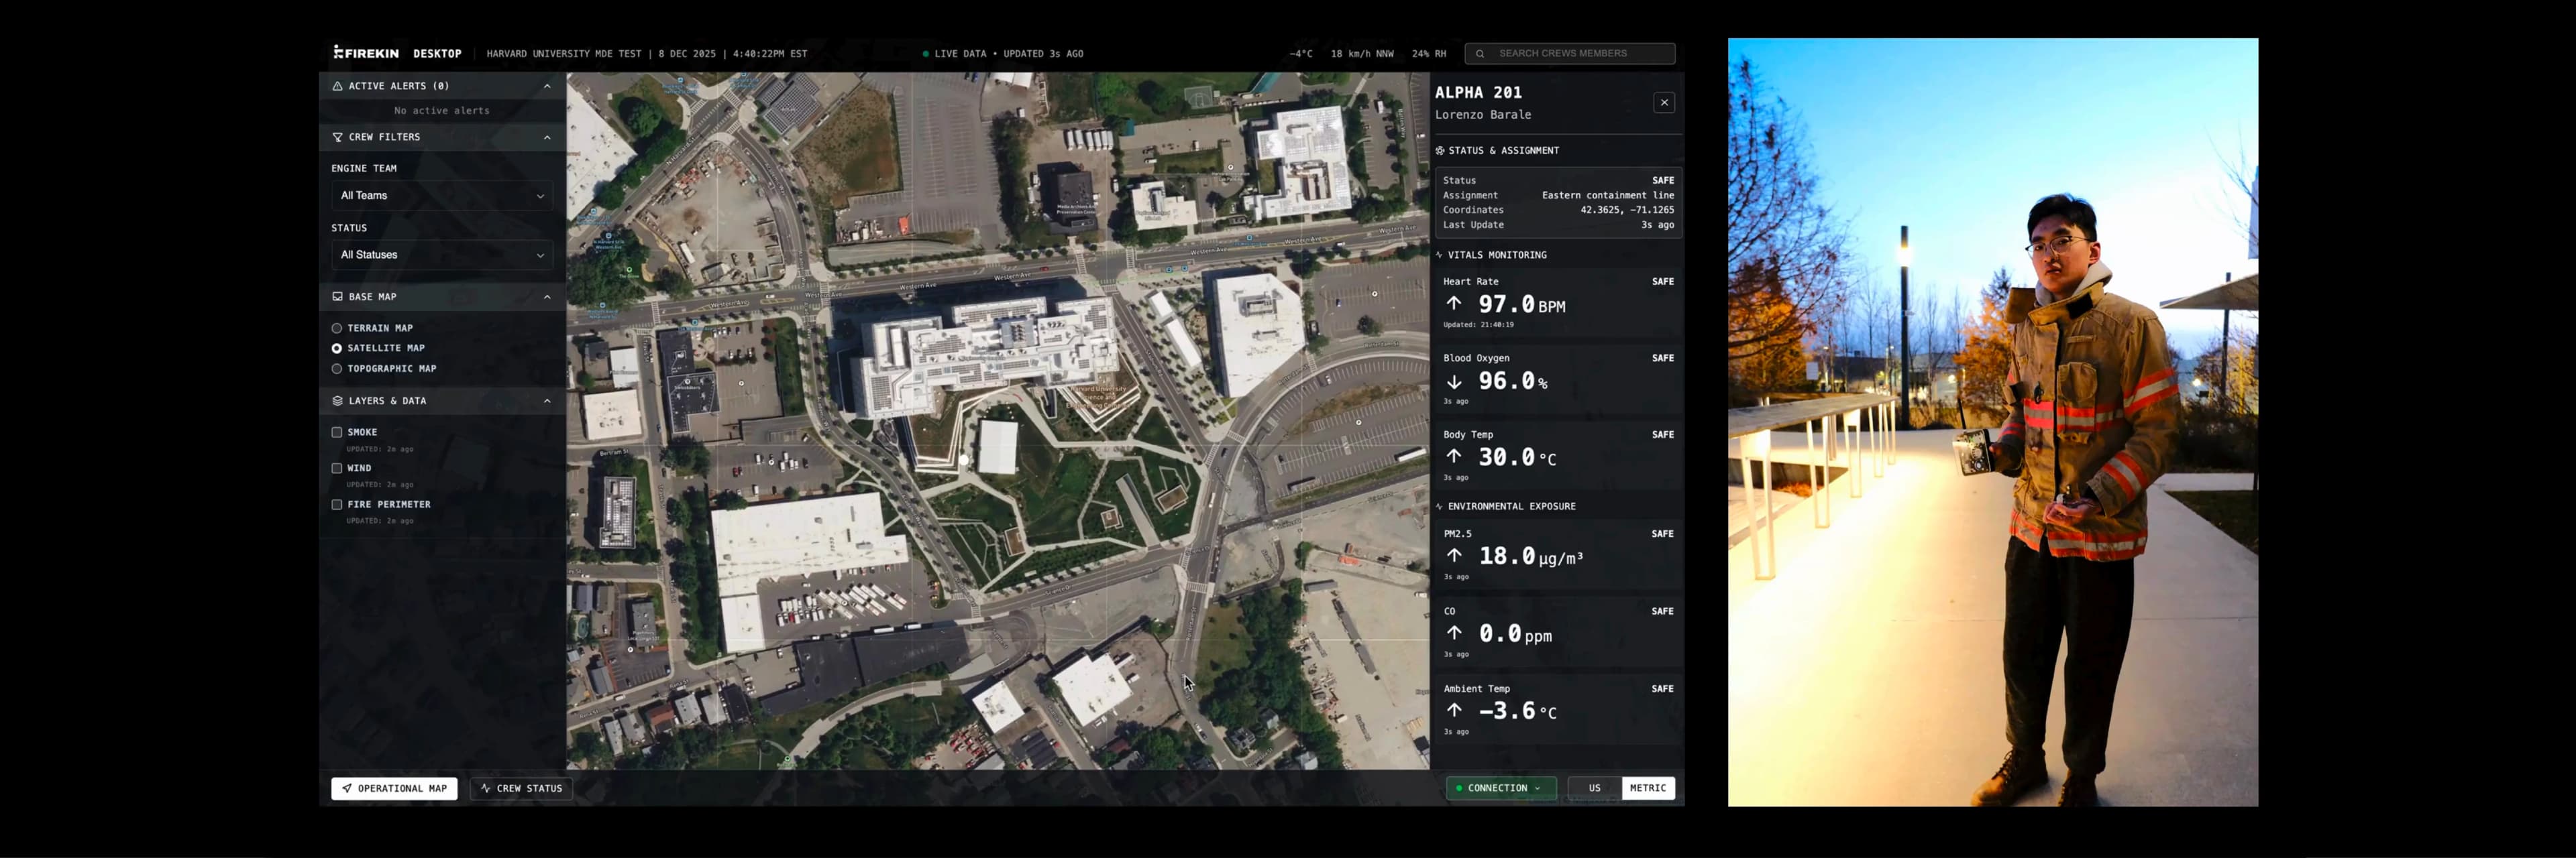
Task: Click the Layers & Data stack icon
Action: [x=338, y=401]
